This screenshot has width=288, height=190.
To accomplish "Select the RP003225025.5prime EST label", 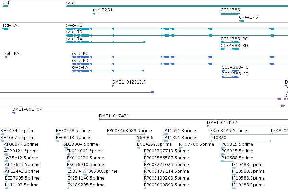I will coord(167,165).
